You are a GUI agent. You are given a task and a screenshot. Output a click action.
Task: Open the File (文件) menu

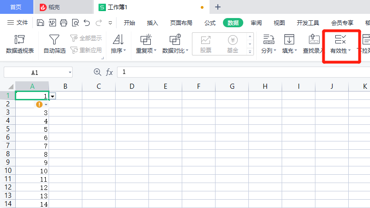(18, 23)
